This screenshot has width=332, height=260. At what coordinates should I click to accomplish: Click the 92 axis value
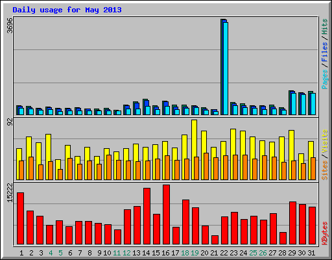(x=10, y=122)
